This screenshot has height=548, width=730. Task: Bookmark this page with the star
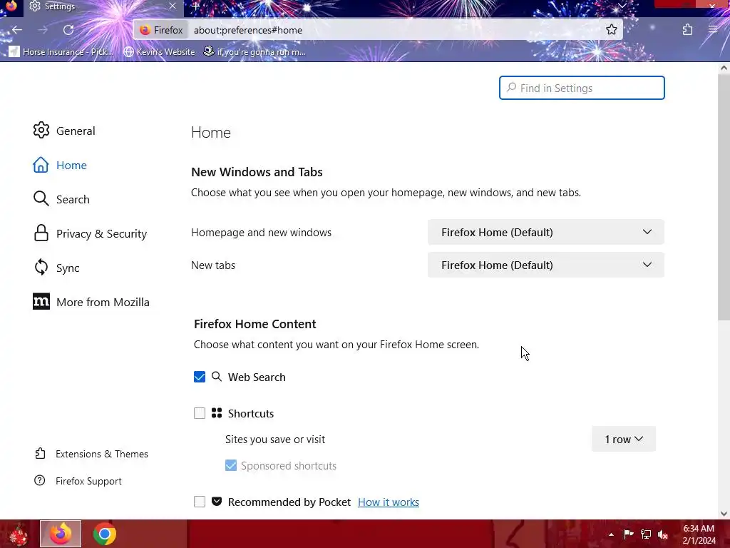click(611, 30)
